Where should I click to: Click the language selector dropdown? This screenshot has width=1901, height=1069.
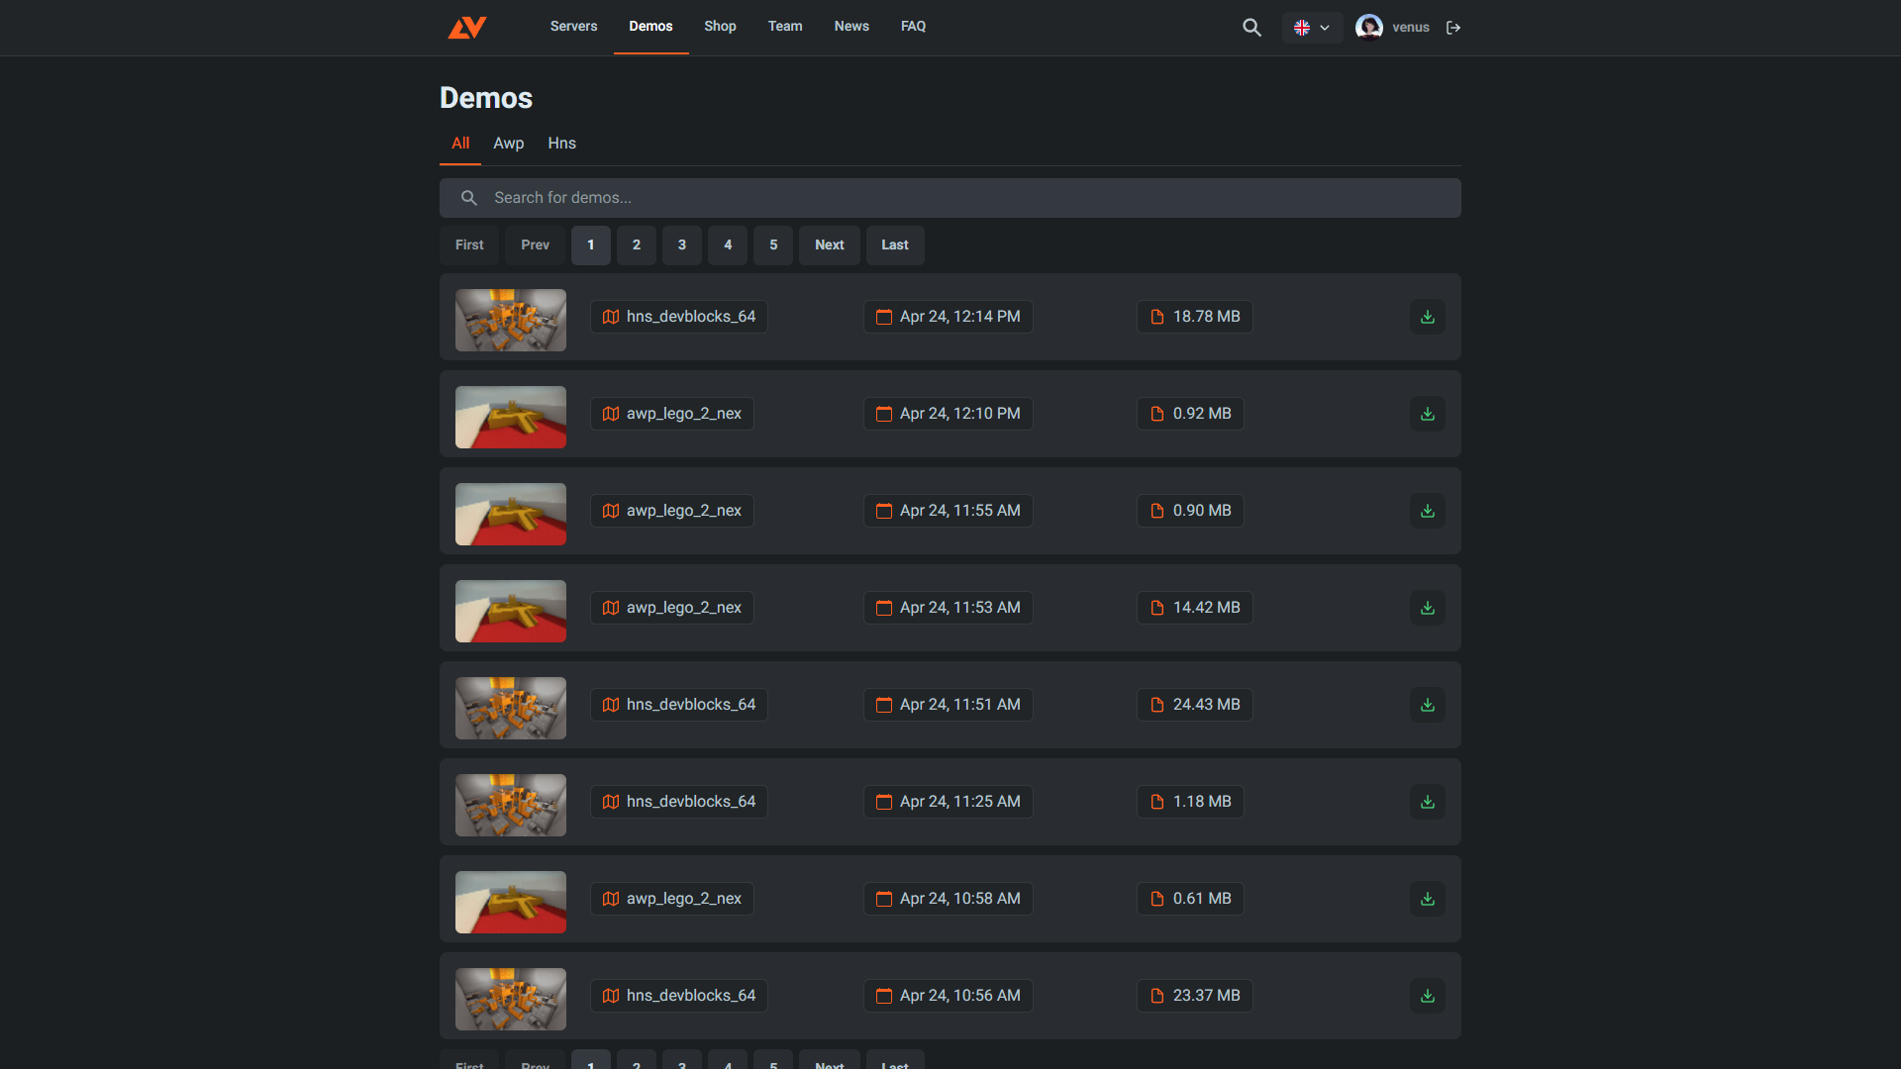(1312, 26)
